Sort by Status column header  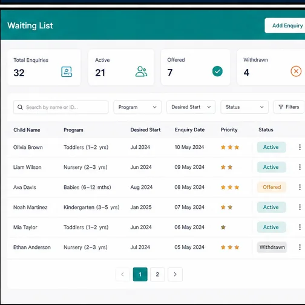tap(266, 130)
